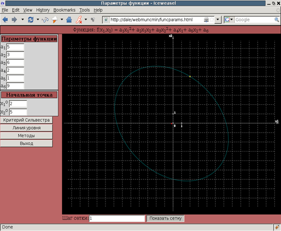Click the weather cloud toolbar icon
This screenshot has width=281, height=231.
coord(54,19)
